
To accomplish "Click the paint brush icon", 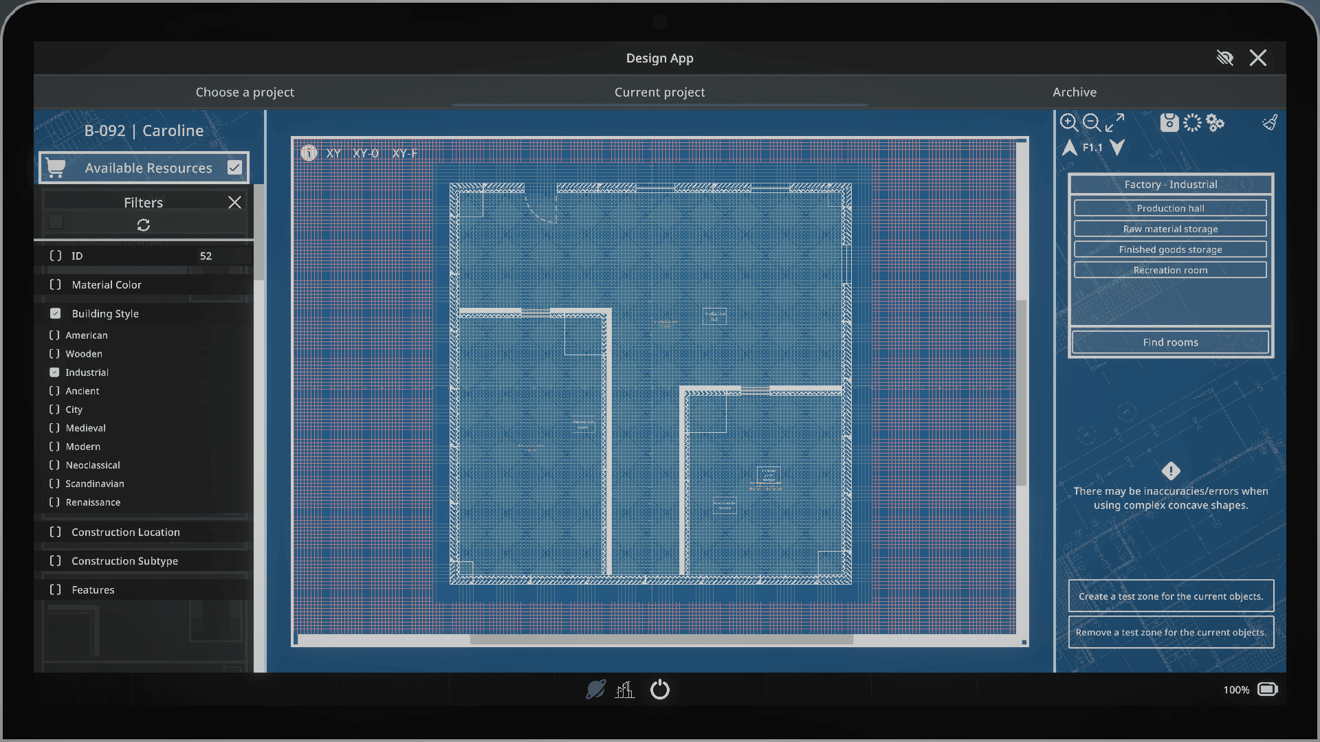I will 1270,123.
